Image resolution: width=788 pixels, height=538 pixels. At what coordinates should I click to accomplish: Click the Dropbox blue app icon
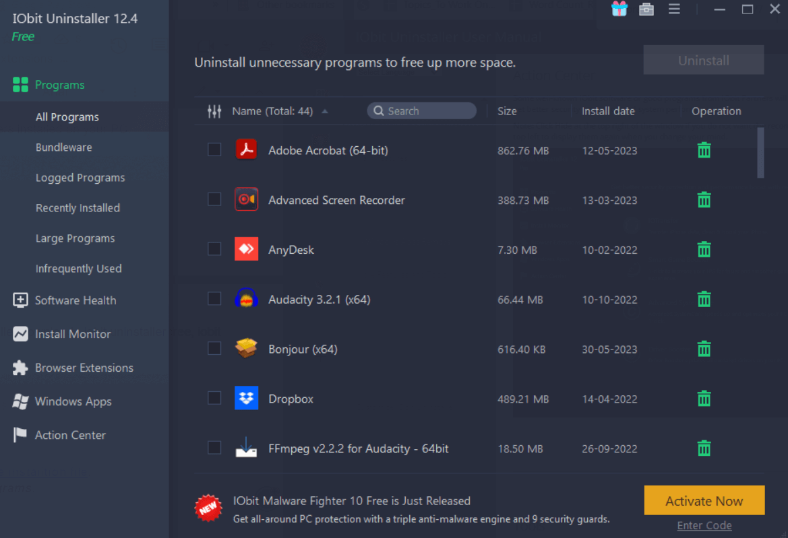pos(246,398)
